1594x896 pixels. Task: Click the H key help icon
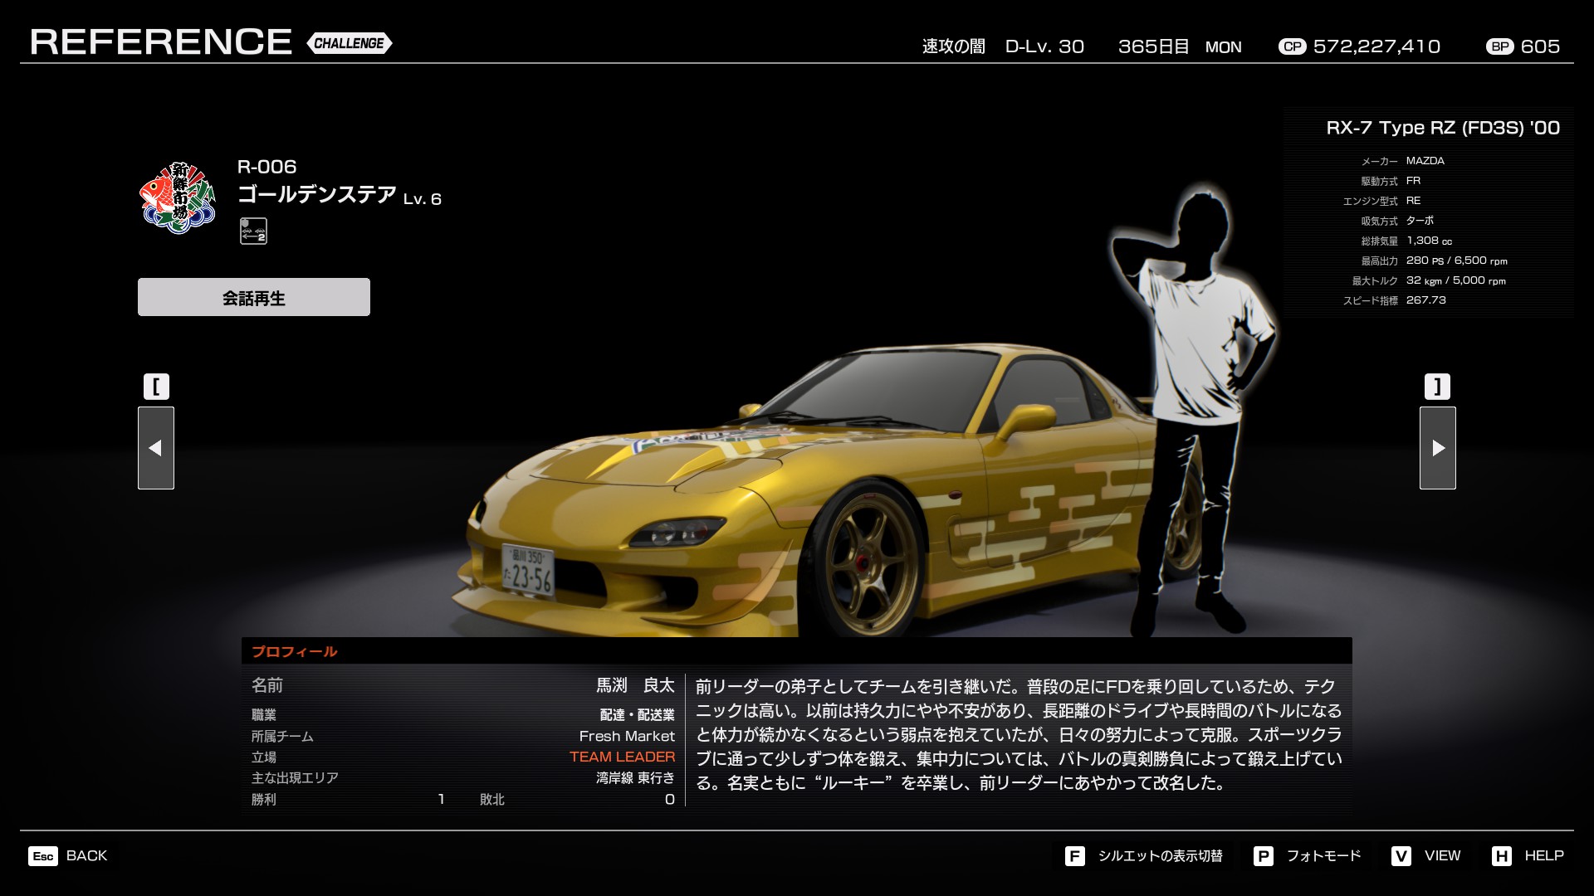tap(1501, 856)
